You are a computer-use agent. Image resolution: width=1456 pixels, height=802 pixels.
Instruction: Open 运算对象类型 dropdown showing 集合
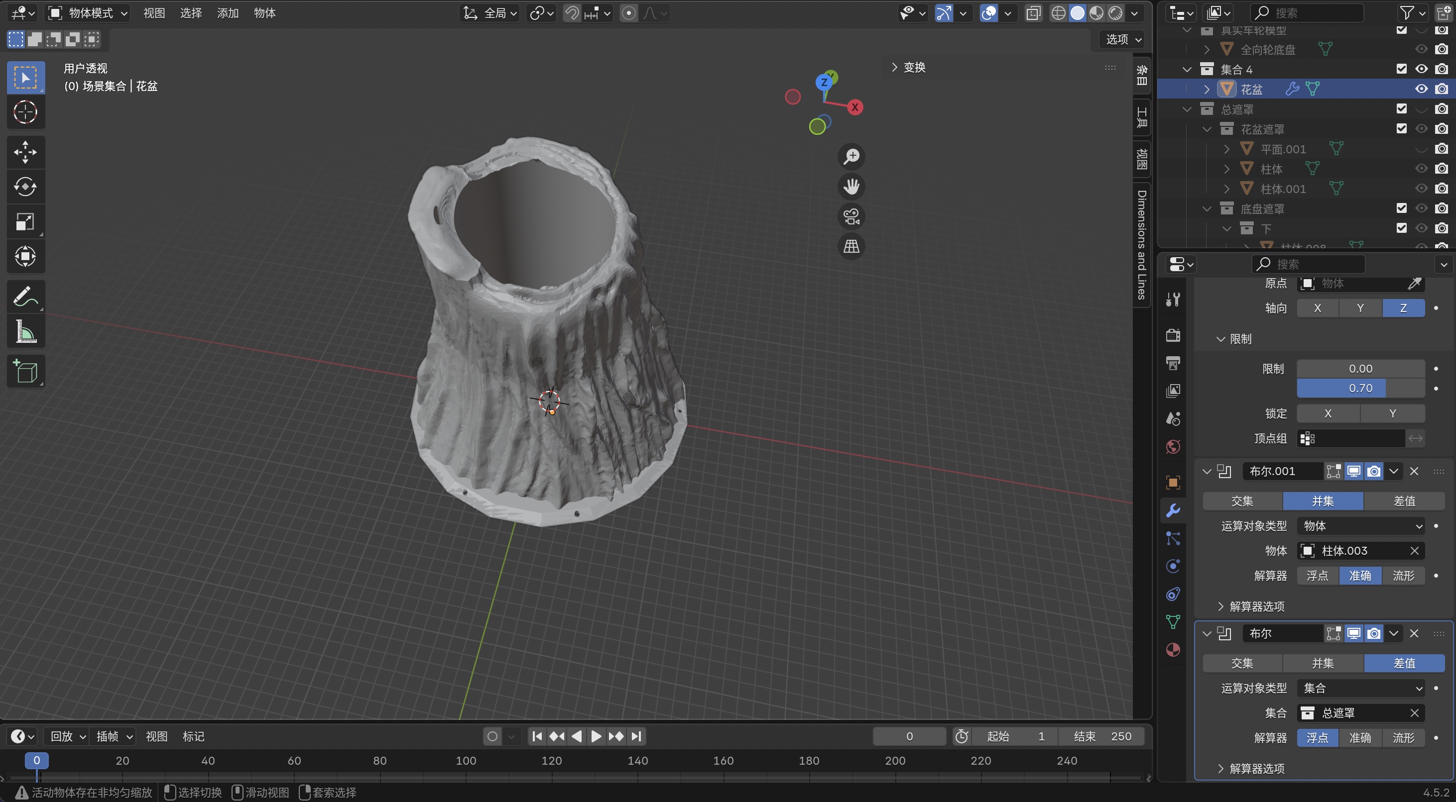(1360, 688)
